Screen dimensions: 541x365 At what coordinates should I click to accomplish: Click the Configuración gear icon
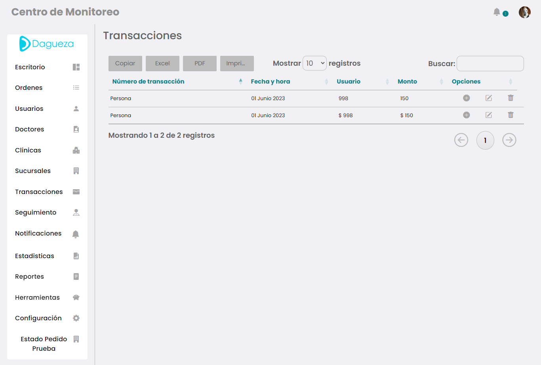tap(76, 318)
